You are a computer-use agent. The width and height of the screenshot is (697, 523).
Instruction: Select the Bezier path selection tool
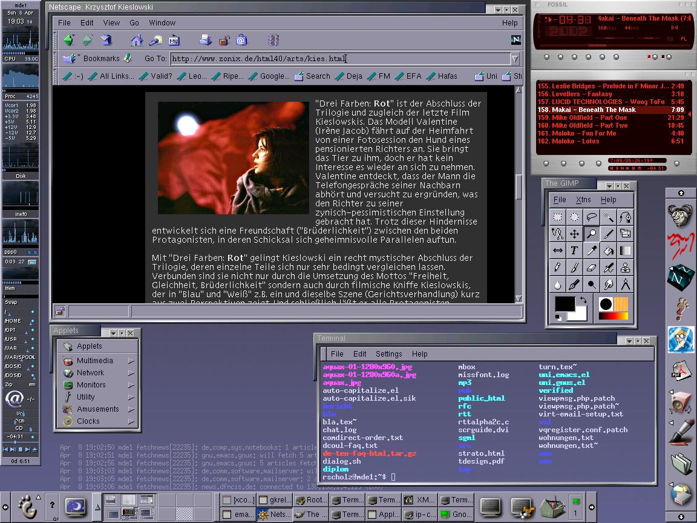[625, 217]
